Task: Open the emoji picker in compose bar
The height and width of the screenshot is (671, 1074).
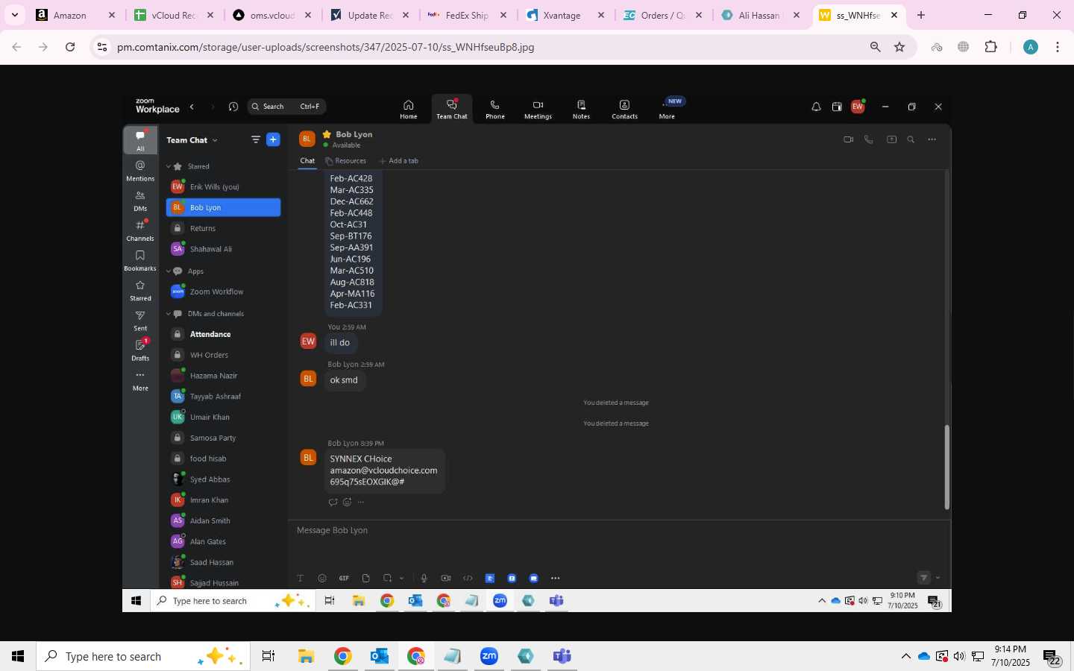Action: [322, 579]
